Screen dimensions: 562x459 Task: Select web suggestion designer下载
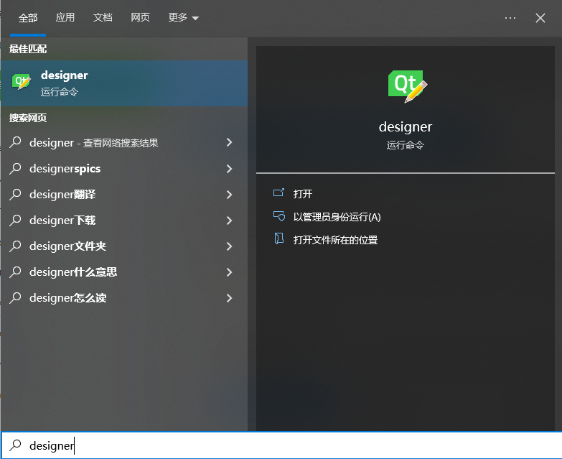[124, 221]
